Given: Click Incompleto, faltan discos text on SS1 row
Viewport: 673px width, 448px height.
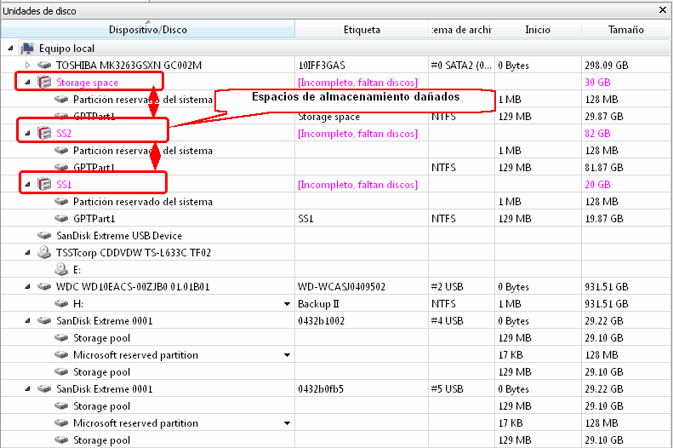Looking at the screenshot, I should pyautogui.click(x=357, y=185).
